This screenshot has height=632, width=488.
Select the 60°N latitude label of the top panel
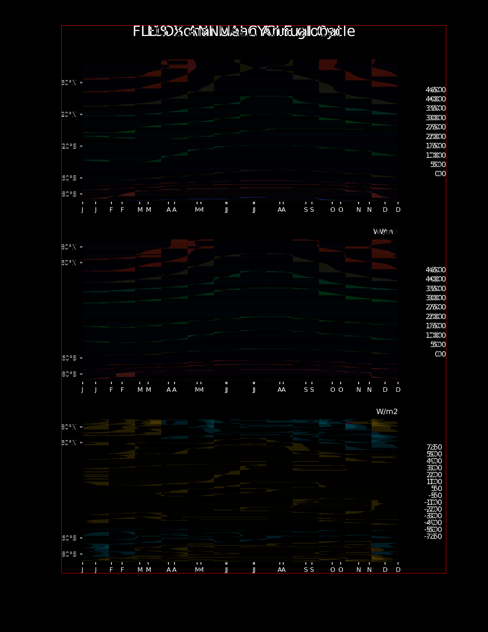pos(69,83)
